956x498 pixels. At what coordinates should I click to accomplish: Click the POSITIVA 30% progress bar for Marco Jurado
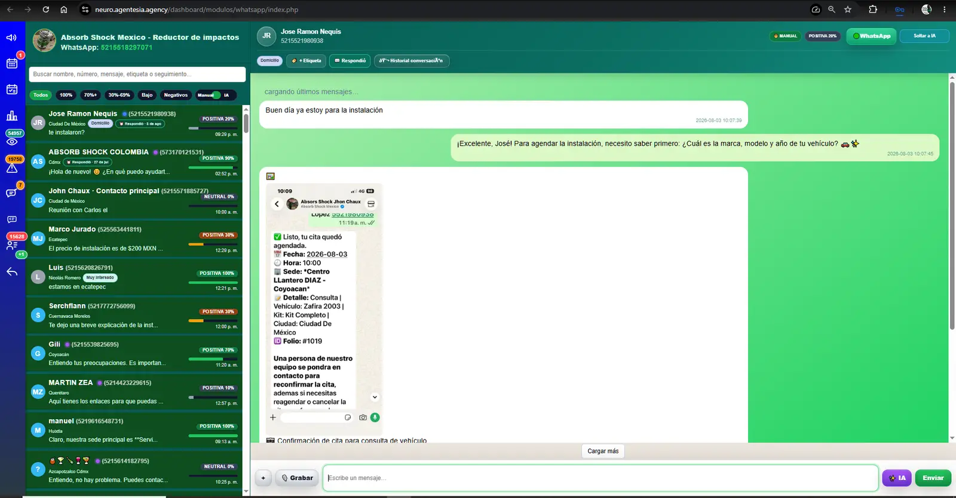213,244
